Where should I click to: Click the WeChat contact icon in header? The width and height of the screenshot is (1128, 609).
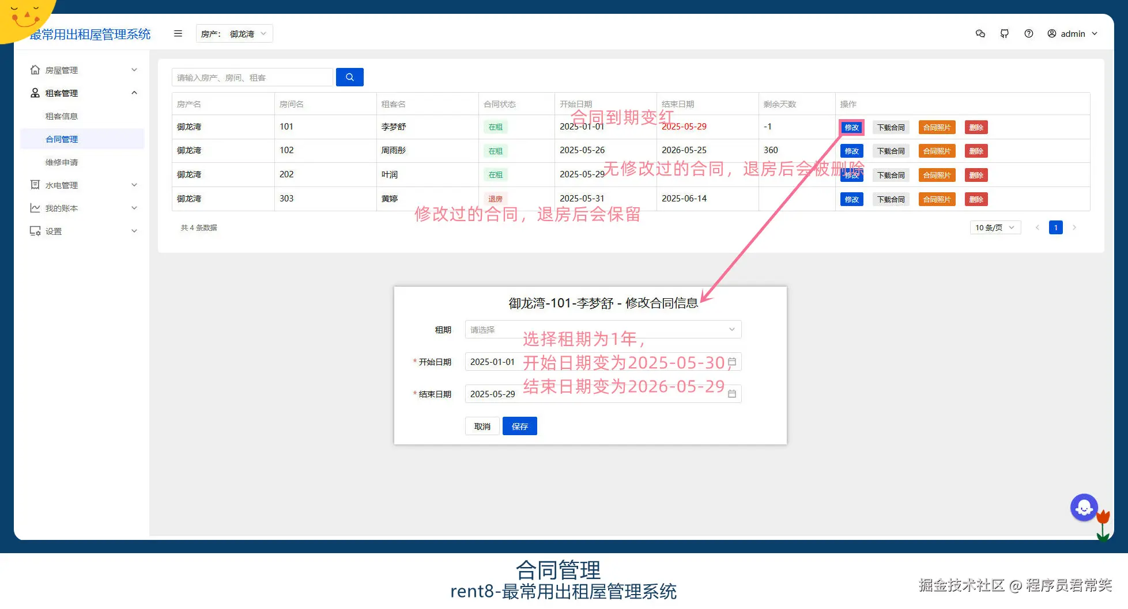[x=980, y=34]
